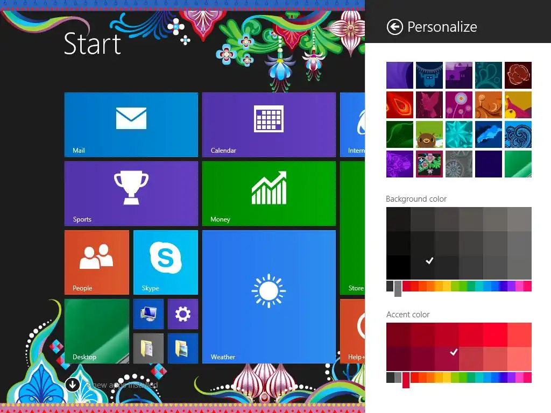Open the People tile
This screenshot has height=413, width=551.
97,262
